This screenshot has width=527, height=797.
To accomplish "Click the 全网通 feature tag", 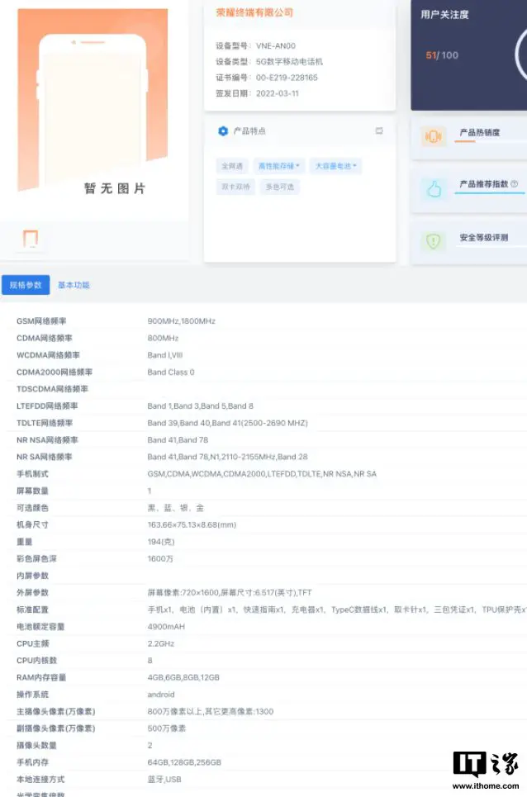I will 232,166.
